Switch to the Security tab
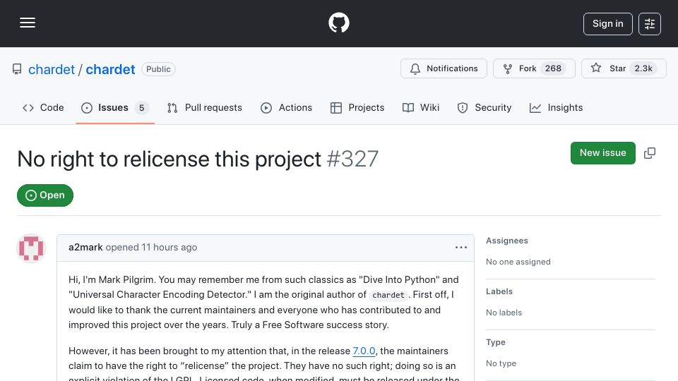Image resolution: width=678 pixels, height=381 pixels. (x=484, y=107)
